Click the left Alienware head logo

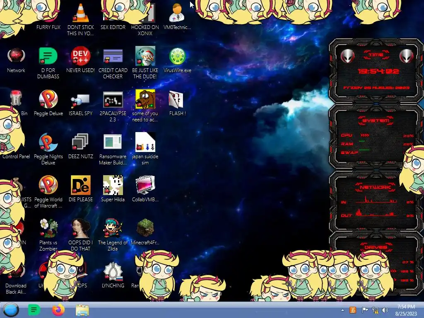347,56
